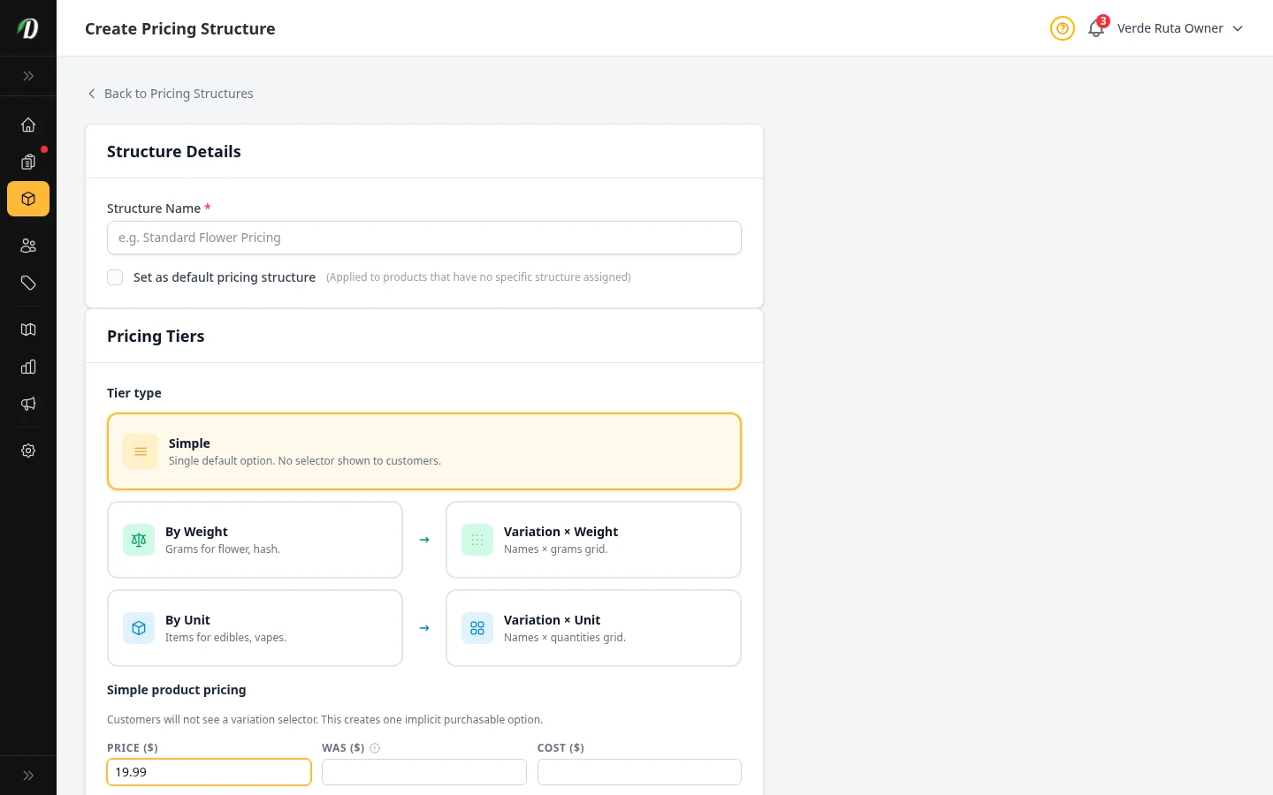Image resolution: width=1273 pixels, height=795 pixels.
Task: Open Customers using the people icon
Action: [28, 246]
